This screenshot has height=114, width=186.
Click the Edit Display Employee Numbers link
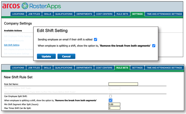(x=18, y=49)
